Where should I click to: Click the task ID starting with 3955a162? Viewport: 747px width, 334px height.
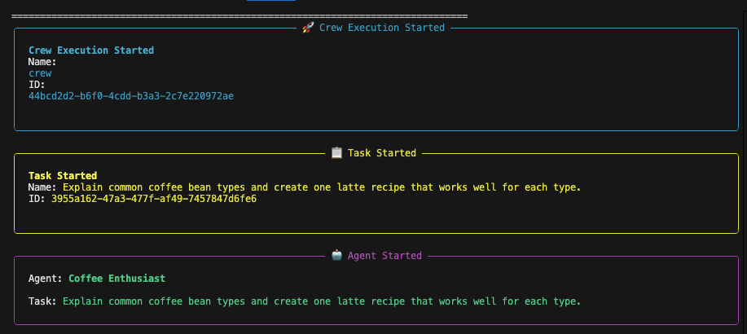pos(154,198)
